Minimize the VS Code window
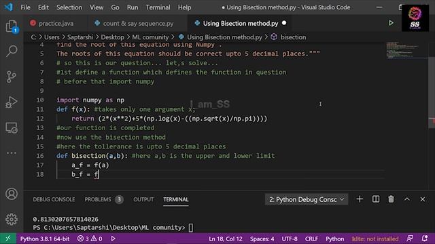The image size is (435, 244). (x=379, y=7)
